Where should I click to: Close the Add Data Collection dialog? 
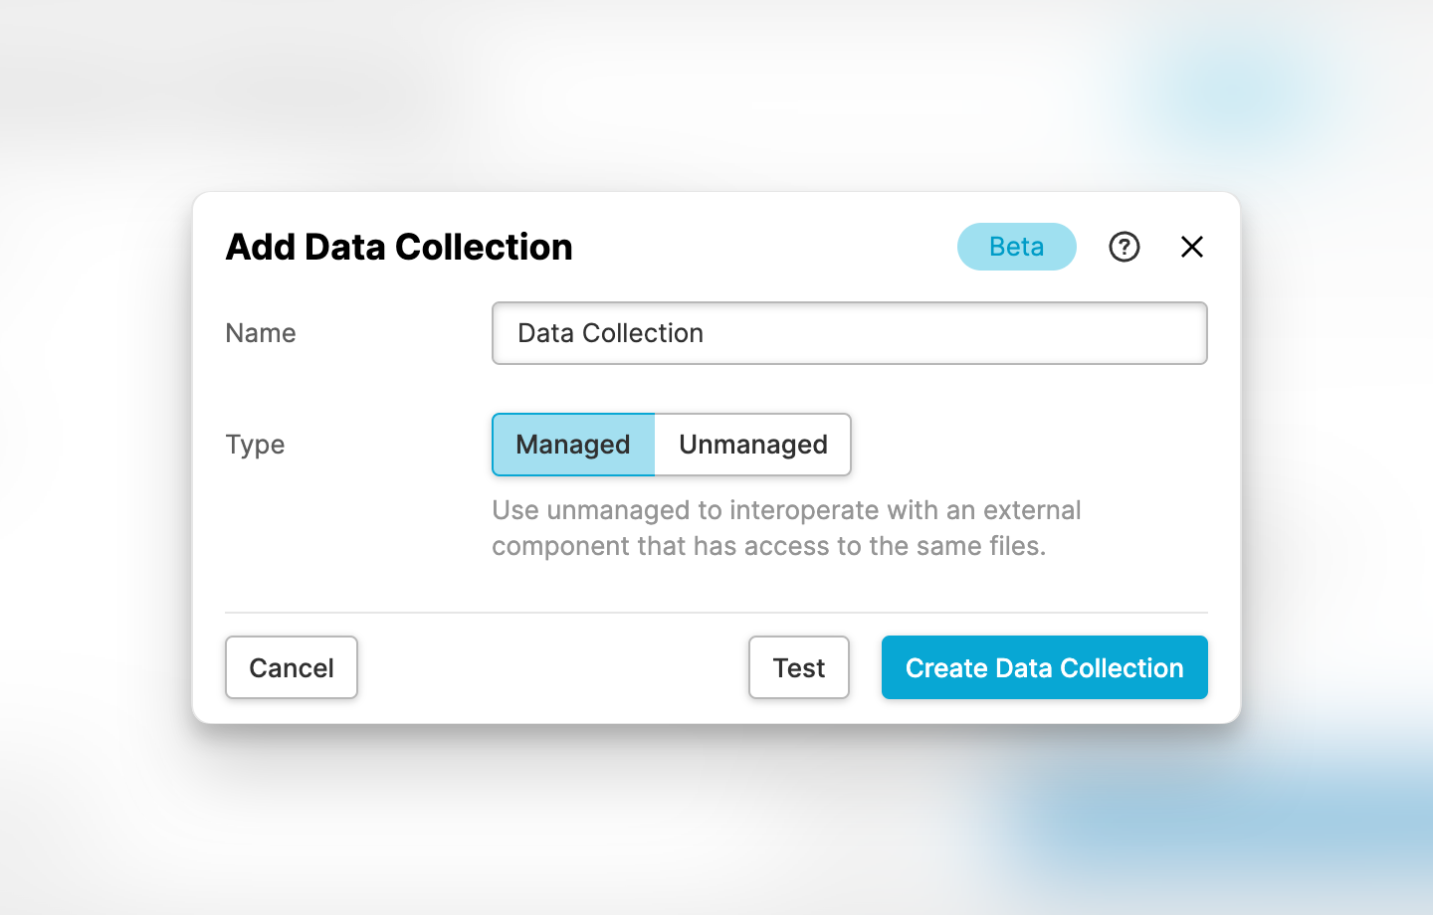point(1192,247)
